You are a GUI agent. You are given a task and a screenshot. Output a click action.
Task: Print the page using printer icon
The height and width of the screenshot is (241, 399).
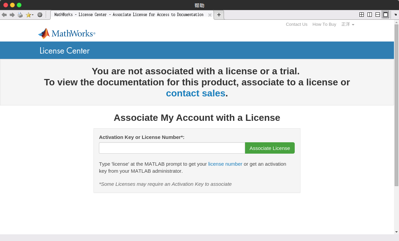pyautogui.click(x=20, y=15)
